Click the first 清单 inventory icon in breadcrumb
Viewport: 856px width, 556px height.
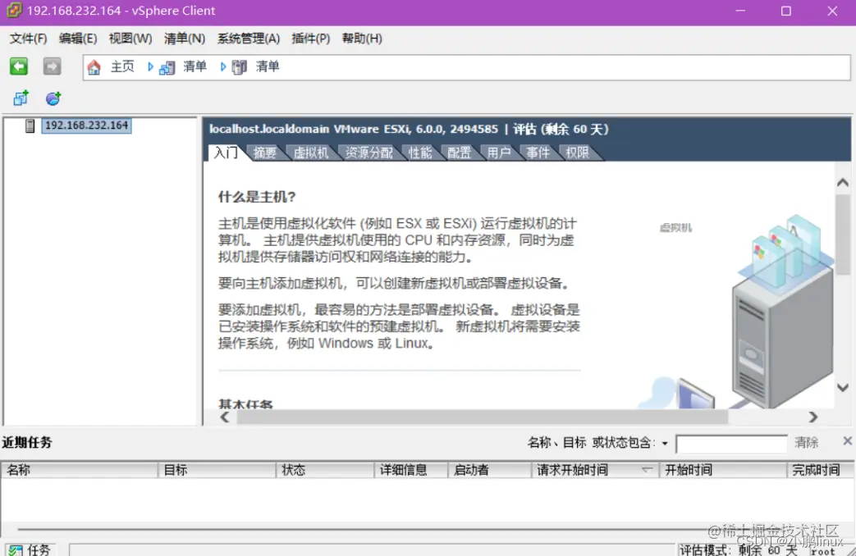click(167, 68)
